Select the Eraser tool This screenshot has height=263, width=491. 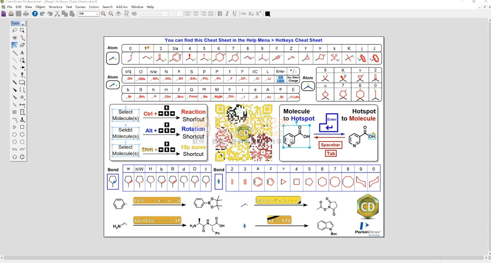(22, 45)
